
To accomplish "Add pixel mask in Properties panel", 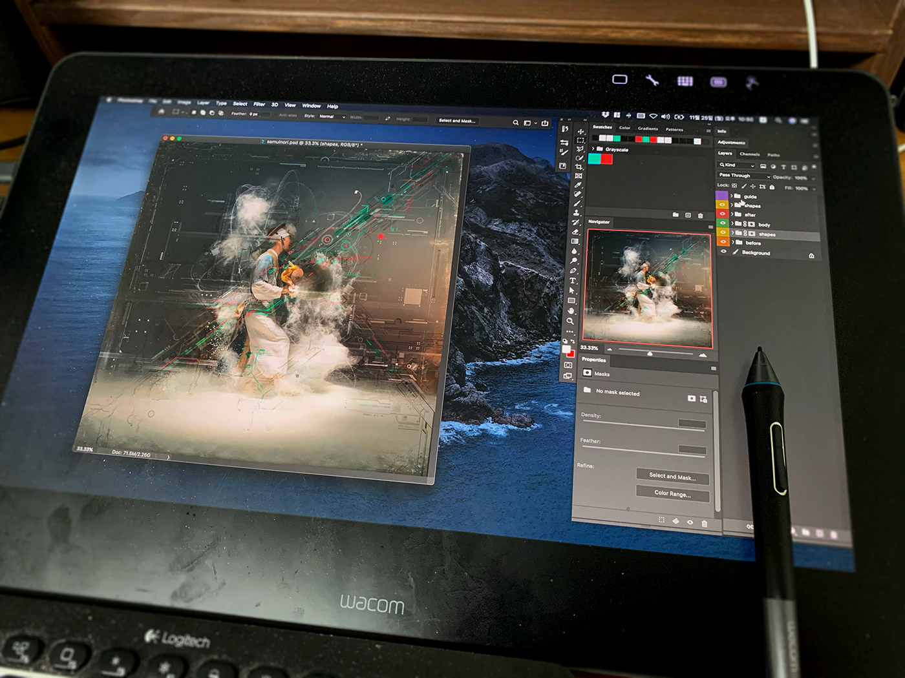I will click(692, 398).
